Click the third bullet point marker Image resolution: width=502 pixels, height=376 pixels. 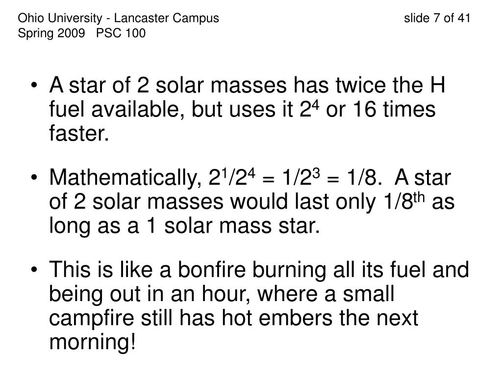tap(34, 270)
